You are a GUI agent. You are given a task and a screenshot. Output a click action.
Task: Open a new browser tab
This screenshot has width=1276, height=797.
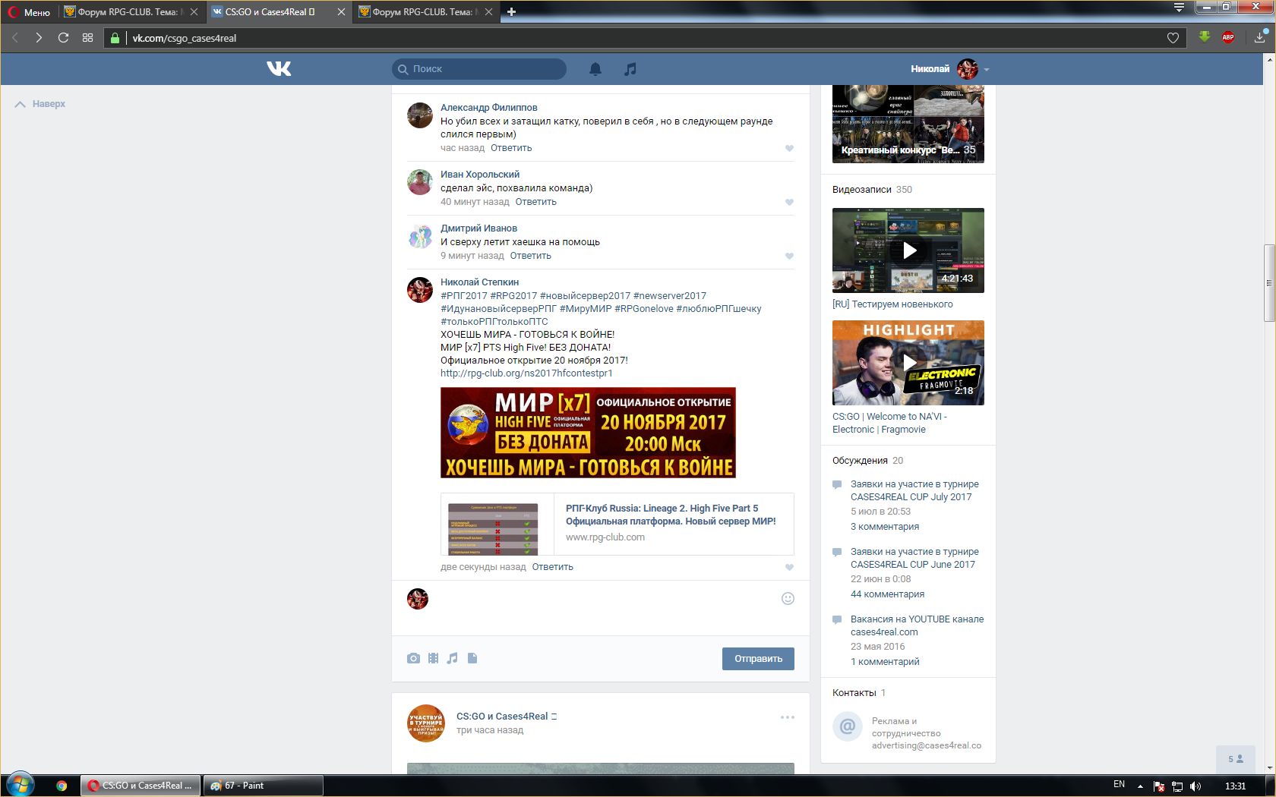pyautogui.click(x=511, y=12)
